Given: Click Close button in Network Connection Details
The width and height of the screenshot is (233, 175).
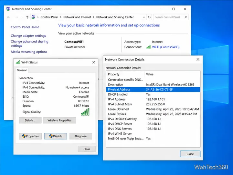Looking at the screenshot, I should pos(190,154).
